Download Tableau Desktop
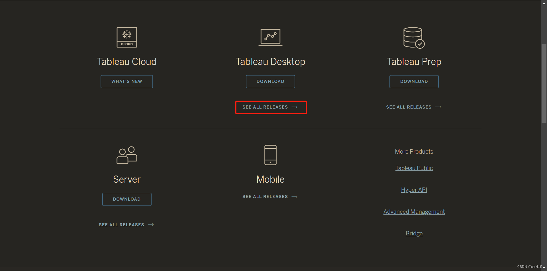 pyautogui.click(x=270, y=81)
